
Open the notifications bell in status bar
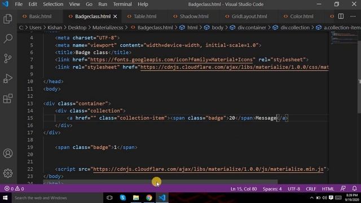coord(354,188)
